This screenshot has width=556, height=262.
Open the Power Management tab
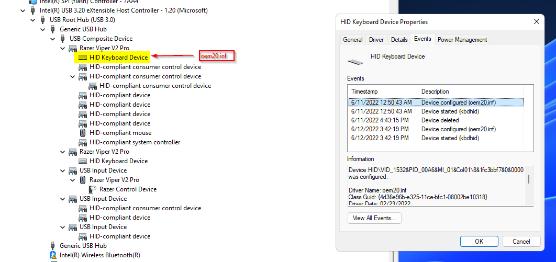click(462, 40)
